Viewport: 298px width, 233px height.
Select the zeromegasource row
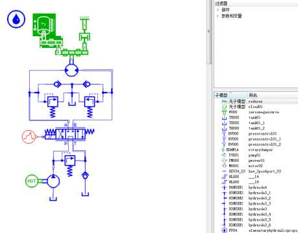click(256, 112)
